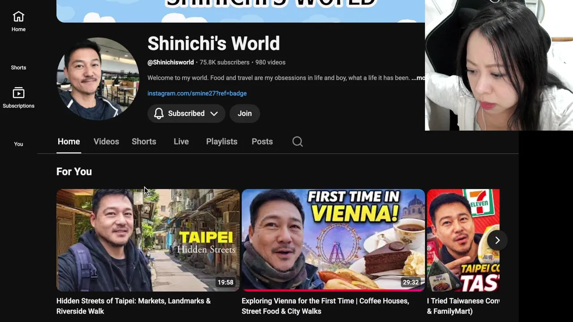Switch to the Videos tab
Screen dimensions: 573x322
click(x=106, y=142)
